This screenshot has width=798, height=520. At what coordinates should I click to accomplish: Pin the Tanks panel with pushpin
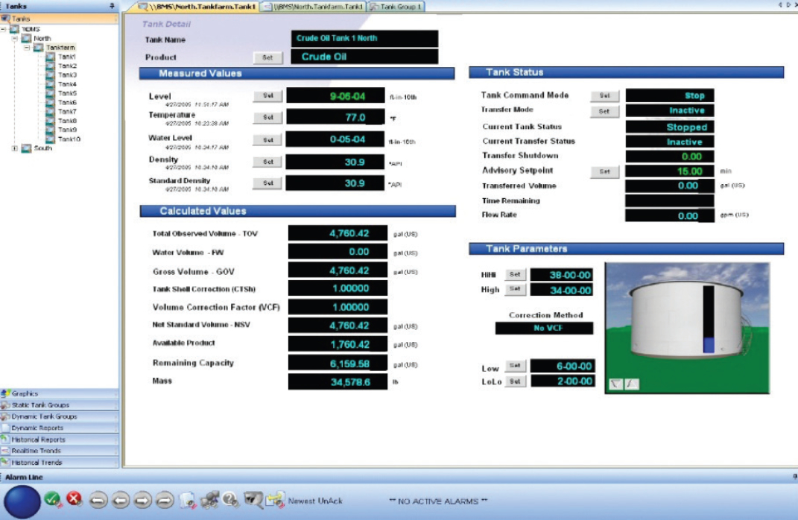click(112, 6)
